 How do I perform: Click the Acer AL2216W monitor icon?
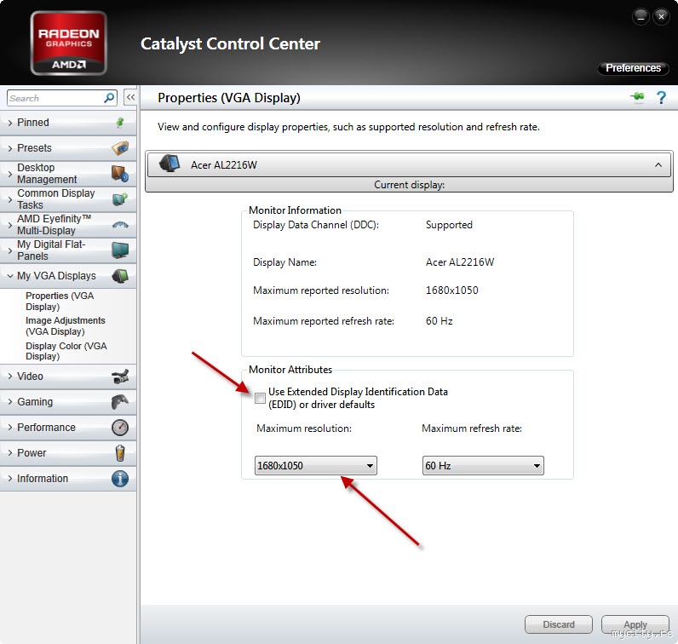[169, 164]
